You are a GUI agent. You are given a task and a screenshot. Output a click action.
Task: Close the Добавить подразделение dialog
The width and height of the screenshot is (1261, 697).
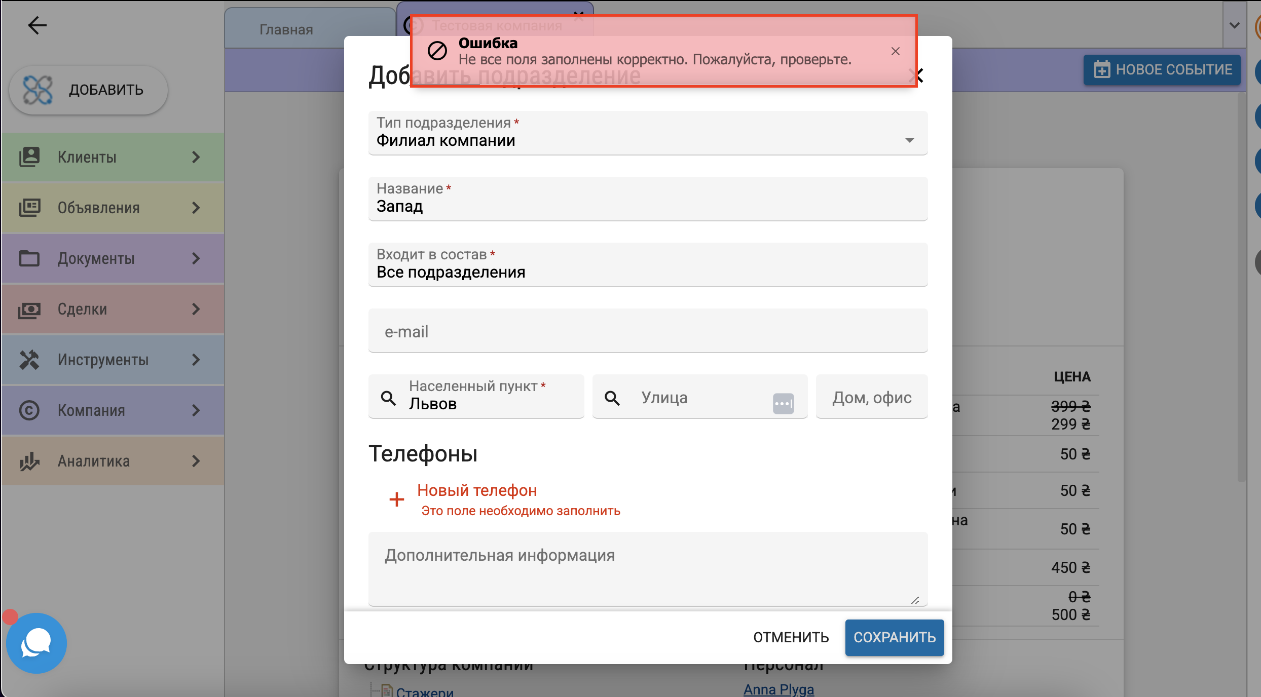(x=917, y=76)
